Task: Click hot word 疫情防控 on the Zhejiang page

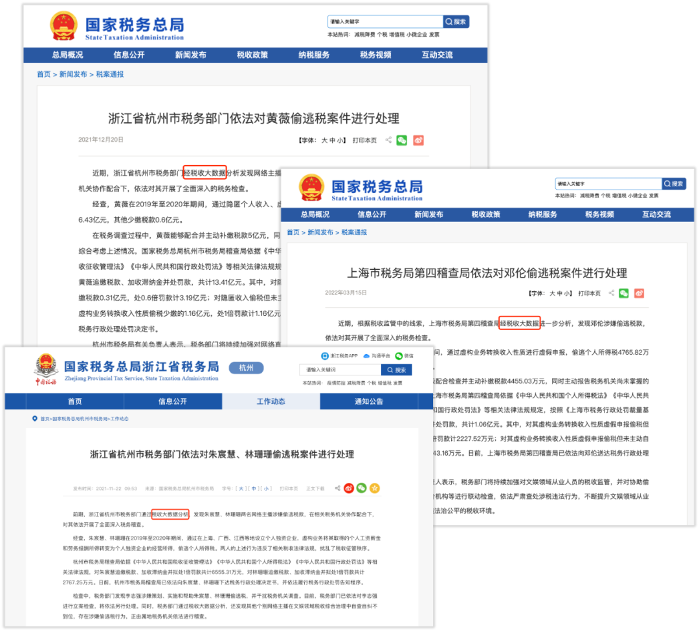Action: coord(336,382)
